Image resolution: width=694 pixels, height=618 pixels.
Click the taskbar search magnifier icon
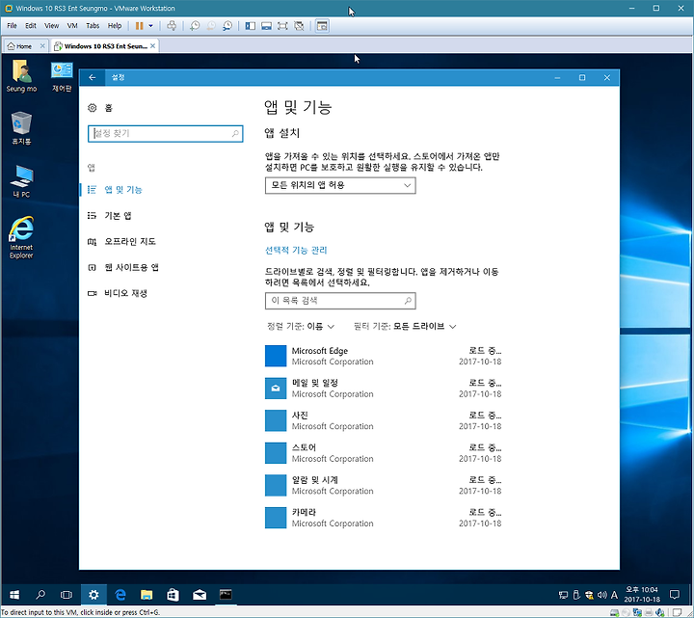pos(40,595)
